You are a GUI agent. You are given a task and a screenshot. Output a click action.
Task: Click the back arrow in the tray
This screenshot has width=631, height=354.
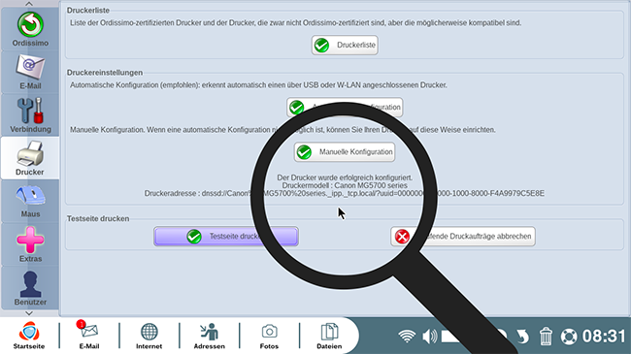tap(522, 337)
